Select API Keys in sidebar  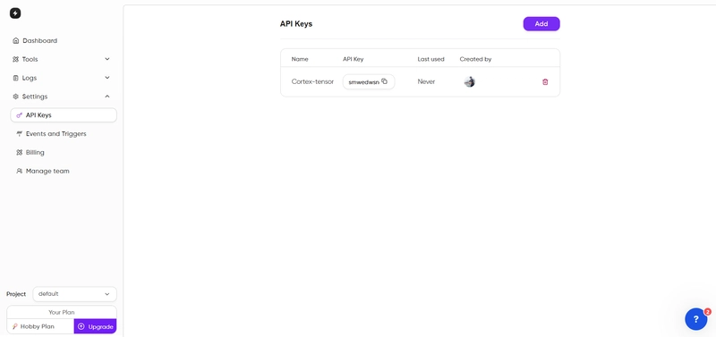[64, 115]
